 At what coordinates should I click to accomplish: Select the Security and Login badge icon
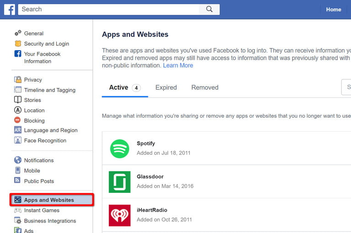click(18, 44)
